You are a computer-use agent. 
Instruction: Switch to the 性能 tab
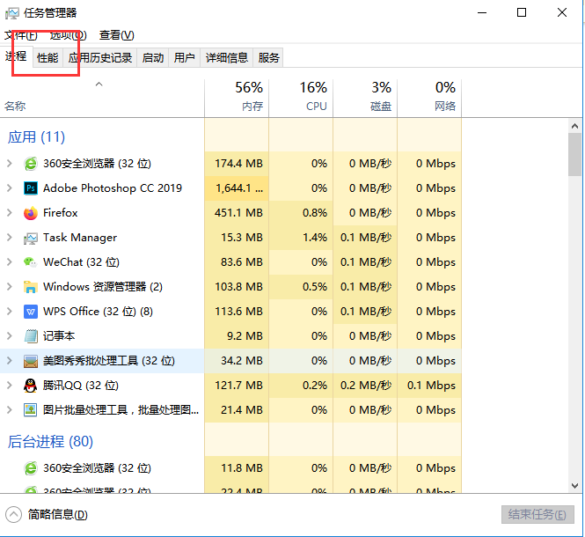[48, 58]
